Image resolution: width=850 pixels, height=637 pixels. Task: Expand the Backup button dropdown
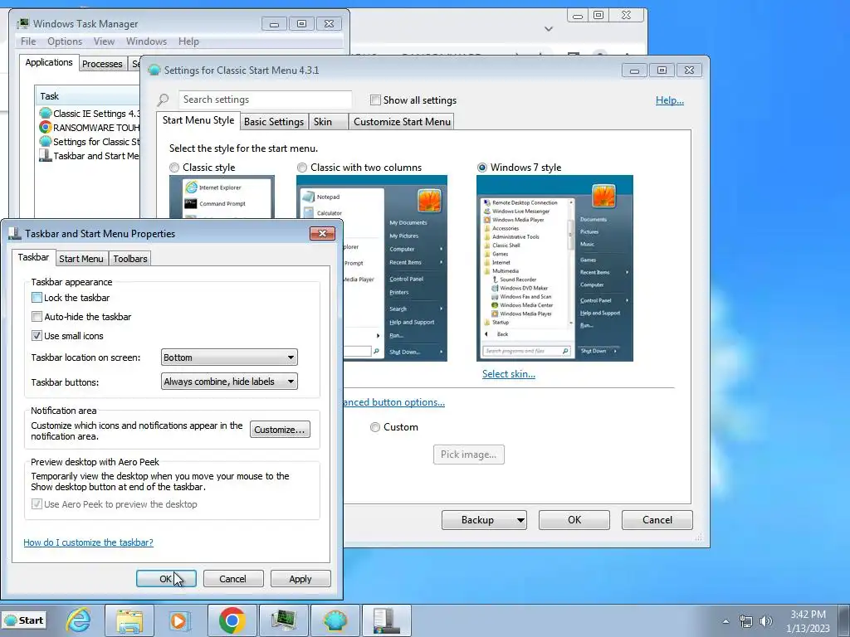[520, 520]
